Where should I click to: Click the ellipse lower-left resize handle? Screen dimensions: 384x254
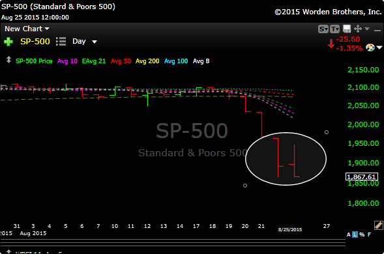point(245,186)
